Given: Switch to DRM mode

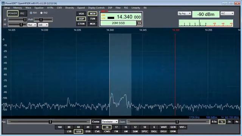Looking at the screenshot, I should (173, 131).
